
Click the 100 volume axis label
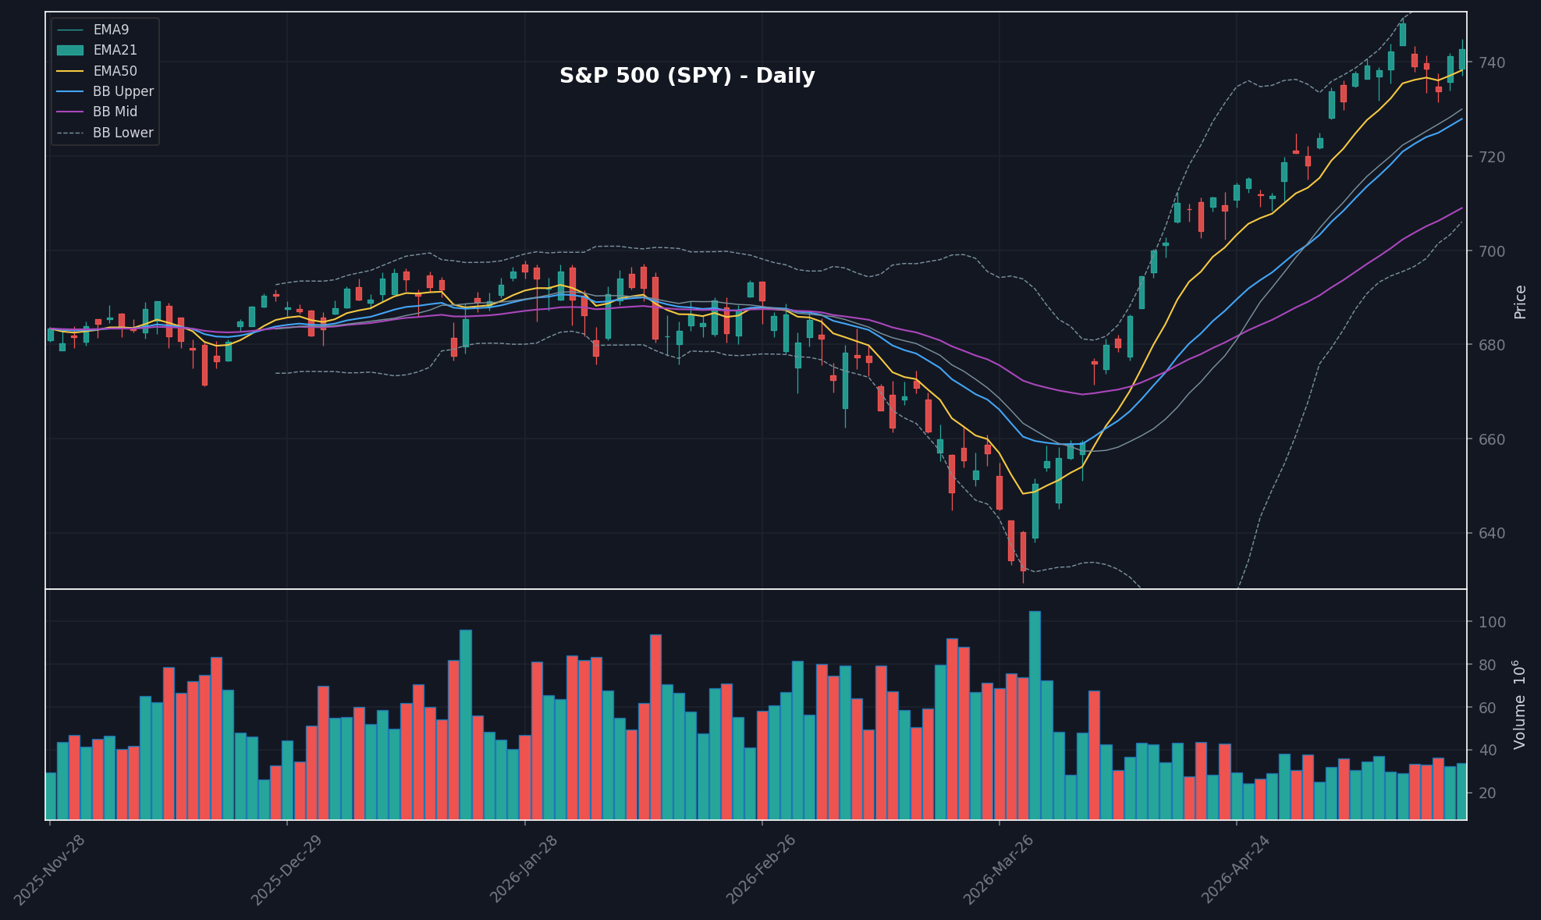pos(1493,622)
